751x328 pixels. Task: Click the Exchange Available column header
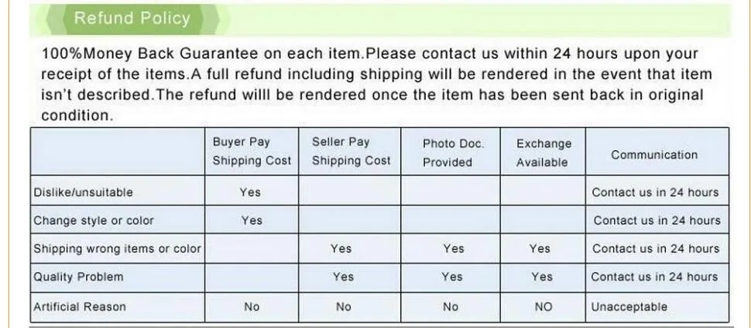(x=544, y=152)
